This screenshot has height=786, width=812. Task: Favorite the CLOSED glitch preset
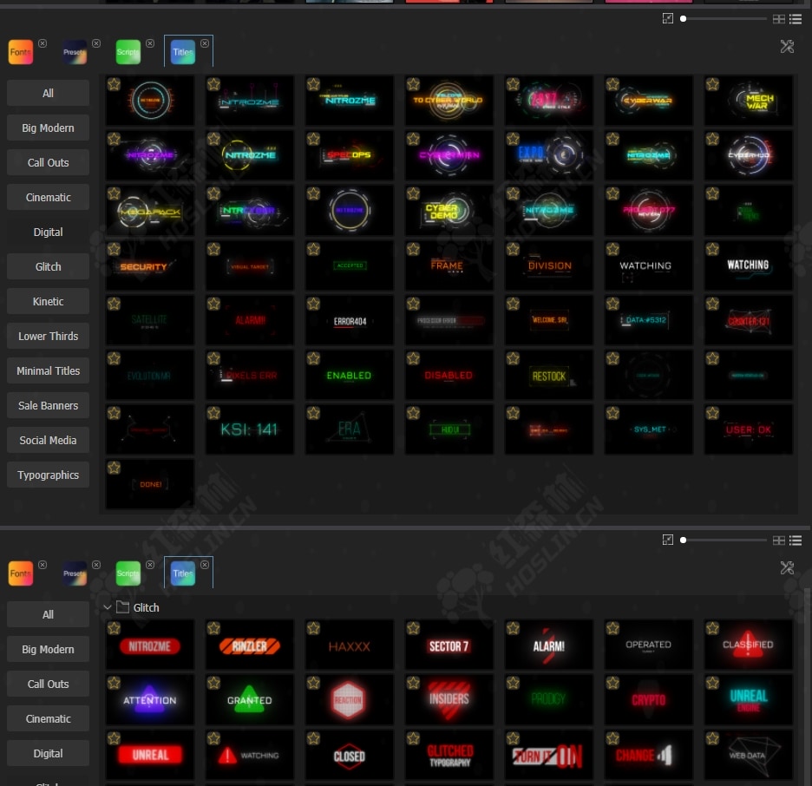(313, 738)
